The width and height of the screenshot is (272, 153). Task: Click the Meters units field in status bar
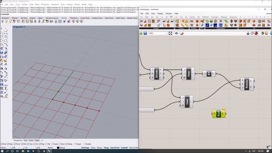(50, 147)
